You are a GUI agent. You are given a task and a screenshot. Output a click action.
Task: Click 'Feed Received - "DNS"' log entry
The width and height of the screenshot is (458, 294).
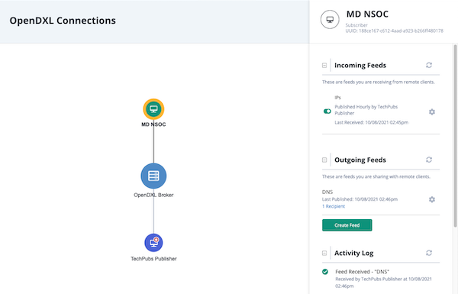(x=362, y=272)
